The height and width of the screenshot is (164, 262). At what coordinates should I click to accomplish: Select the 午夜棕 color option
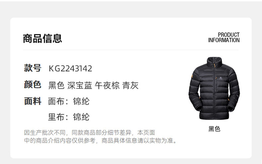pyautogui.click(x=107, y=85)
